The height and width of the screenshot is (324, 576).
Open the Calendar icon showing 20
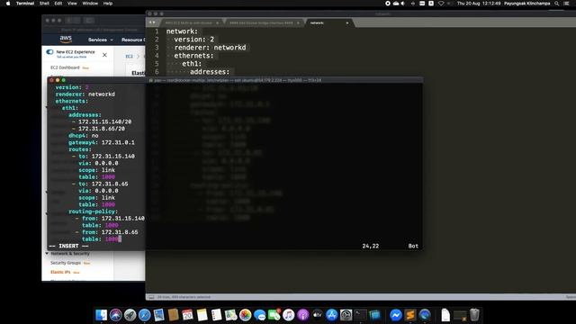click(187, 315)
